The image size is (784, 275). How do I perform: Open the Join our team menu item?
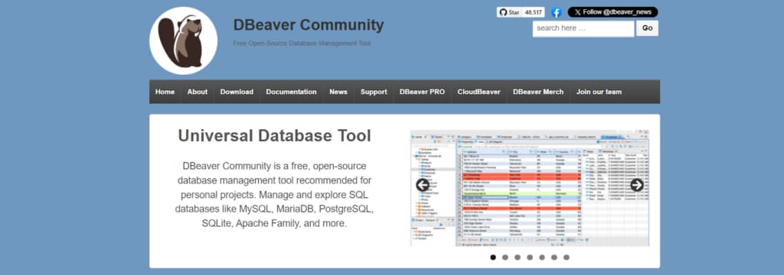pos(599,92)
